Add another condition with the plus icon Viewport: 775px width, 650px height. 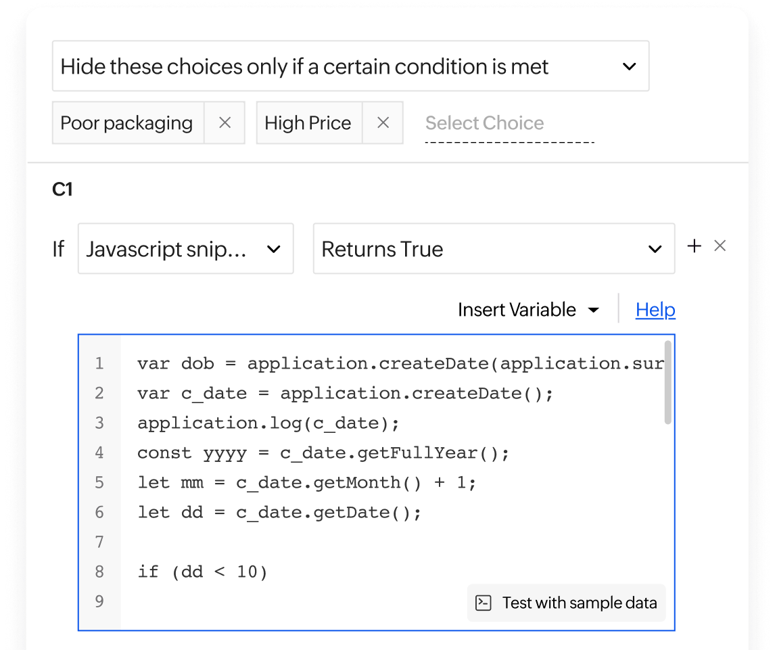(695, 246)
